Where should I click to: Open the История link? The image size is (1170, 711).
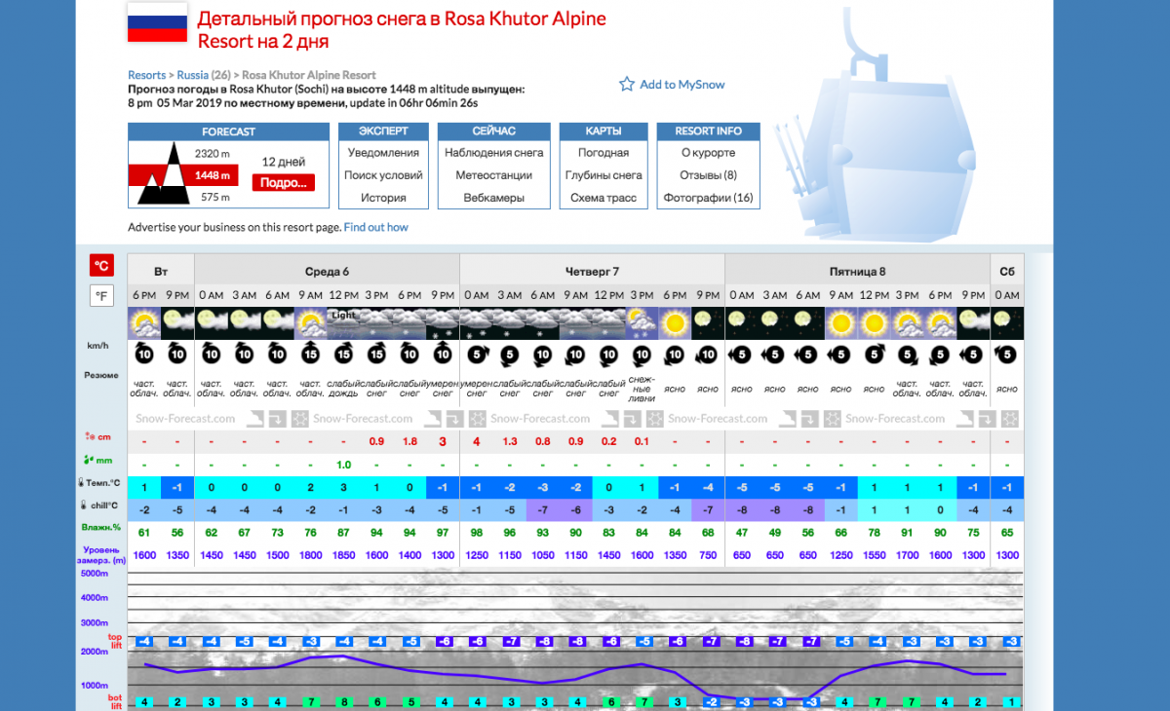(383, 198)
